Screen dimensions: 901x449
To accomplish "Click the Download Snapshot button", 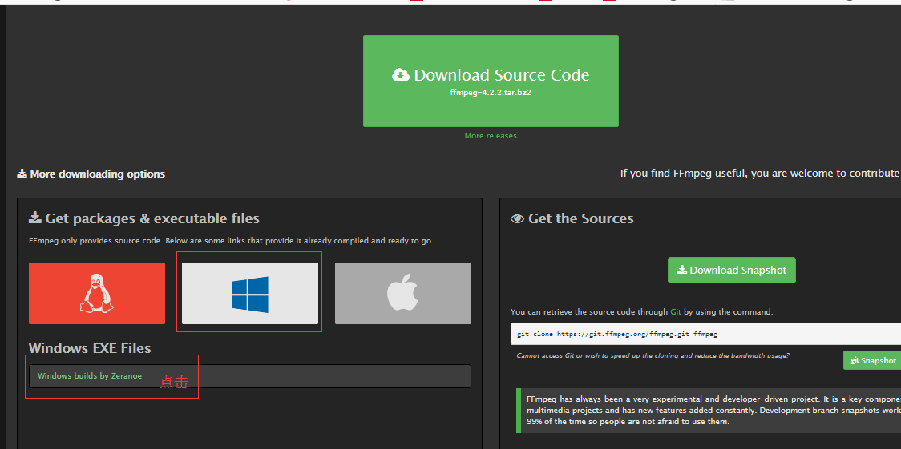I will [x=732, y=270].
